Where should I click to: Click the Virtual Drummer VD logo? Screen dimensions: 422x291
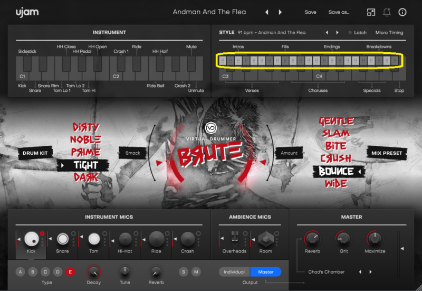pyautogui.click(x=210, y=128)
